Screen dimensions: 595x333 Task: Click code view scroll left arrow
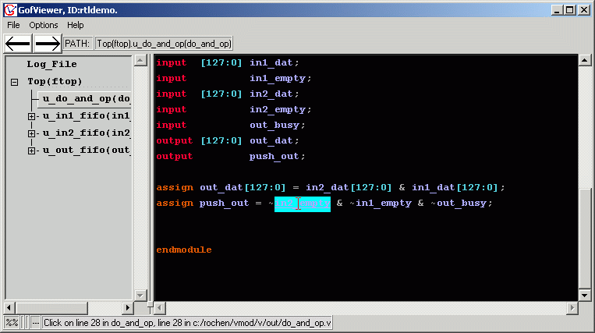(x=160, y=308)
